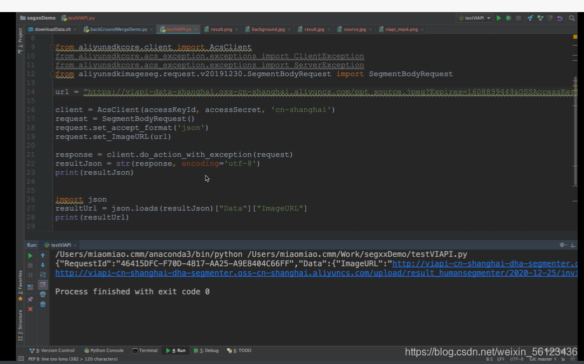
Task: Click the PEP 8 line too long message
Action: [x=72, y=359]
